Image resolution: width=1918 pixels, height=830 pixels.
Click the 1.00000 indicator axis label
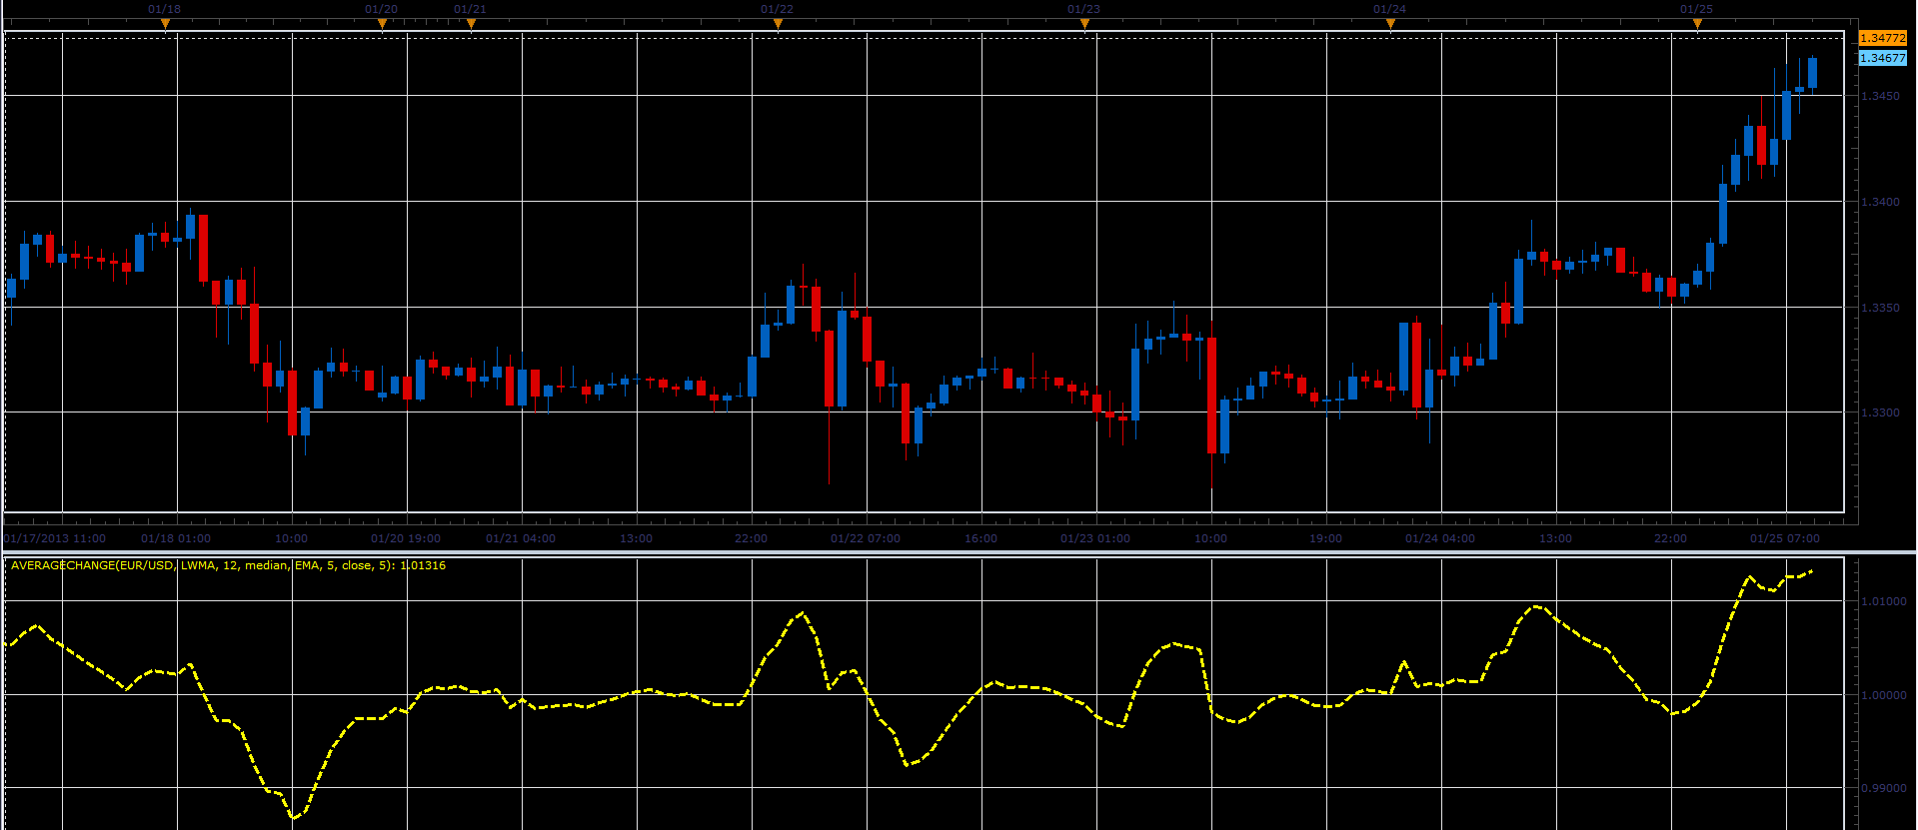(x=1883, y=695)
